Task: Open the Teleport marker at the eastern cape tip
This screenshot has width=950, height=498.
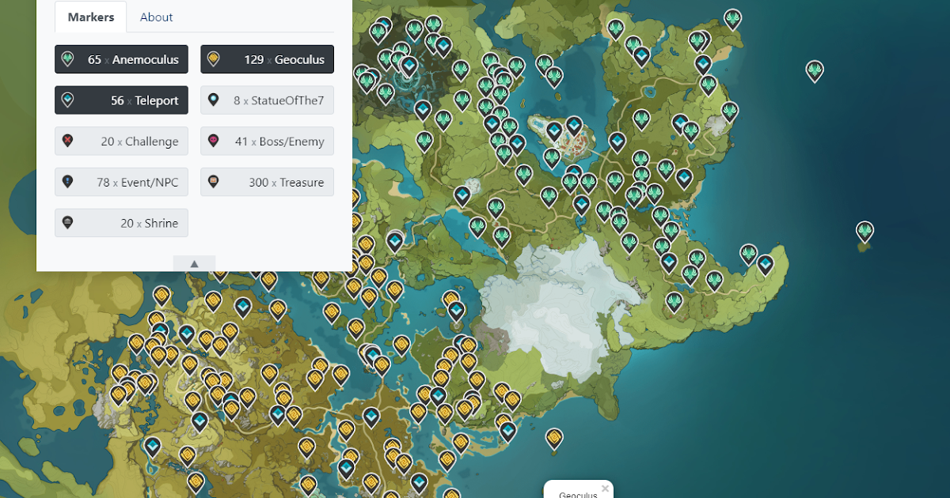Action: point(766,264)
